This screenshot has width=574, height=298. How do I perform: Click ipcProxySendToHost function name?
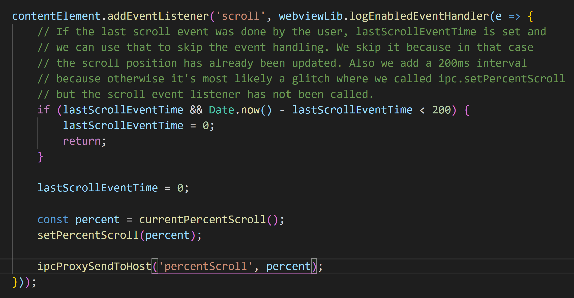pos(94,266)
